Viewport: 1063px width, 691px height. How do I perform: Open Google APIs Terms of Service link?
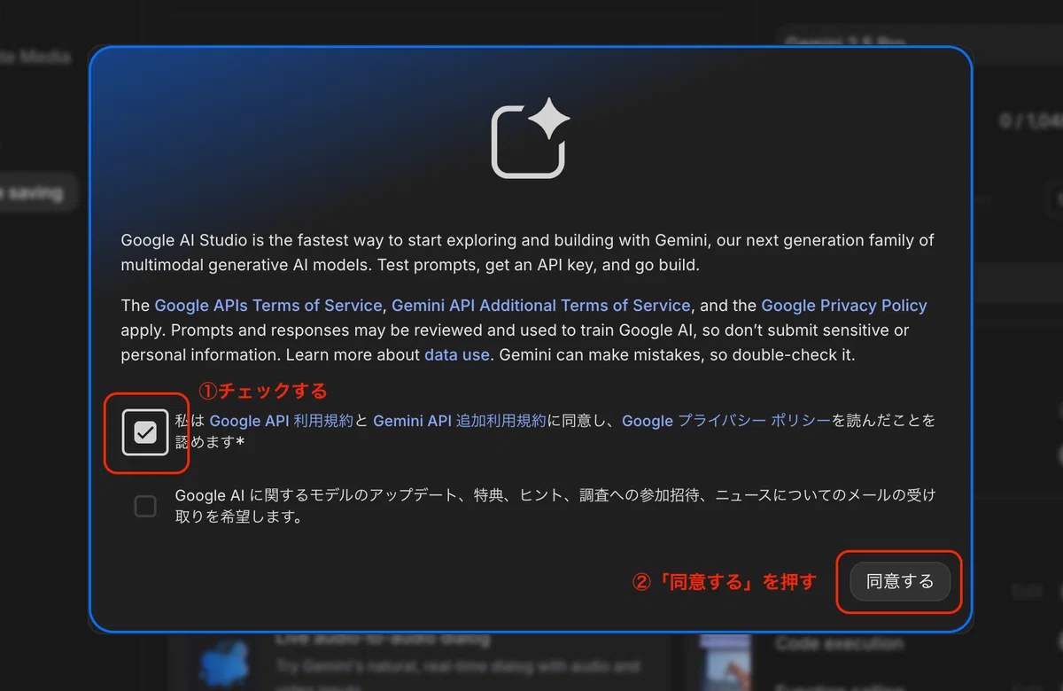pos(268,306)
